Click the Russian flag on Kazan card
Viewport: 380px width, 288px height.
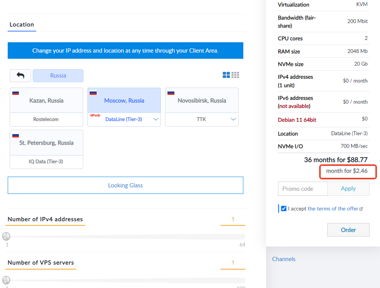pyautogui.click(x=16, y=93)
